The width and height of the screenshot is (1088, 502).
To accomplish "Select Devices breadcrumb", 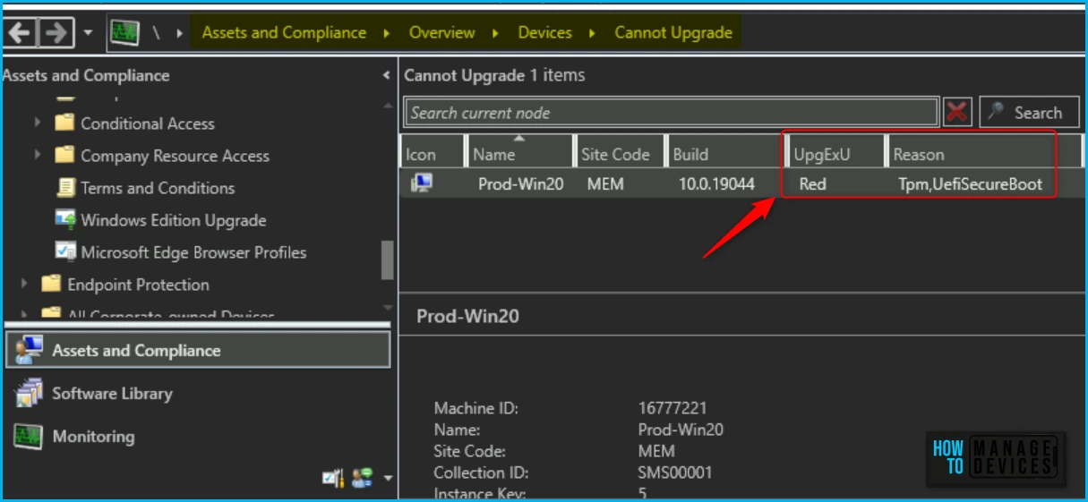I will [x=544, y=33].
